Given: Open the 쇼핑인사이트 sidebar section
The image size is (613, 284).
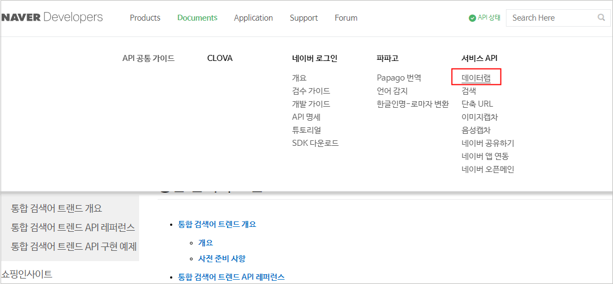Looking at the screenshot, I should (x=27, y=274).
